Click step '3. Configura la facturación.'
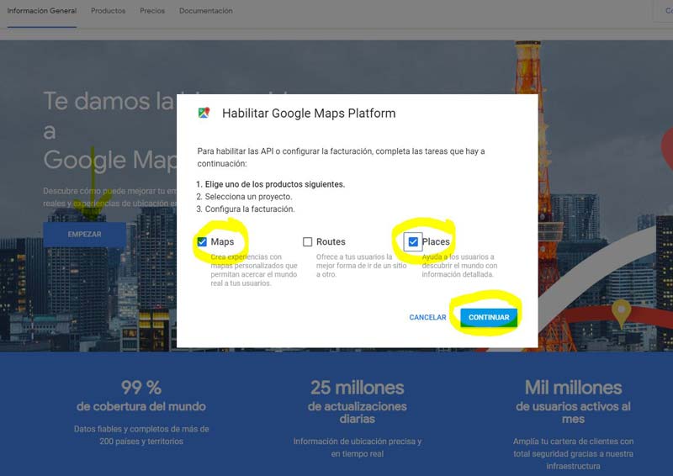Screen dimensions: 673x476 coord(246,209)
